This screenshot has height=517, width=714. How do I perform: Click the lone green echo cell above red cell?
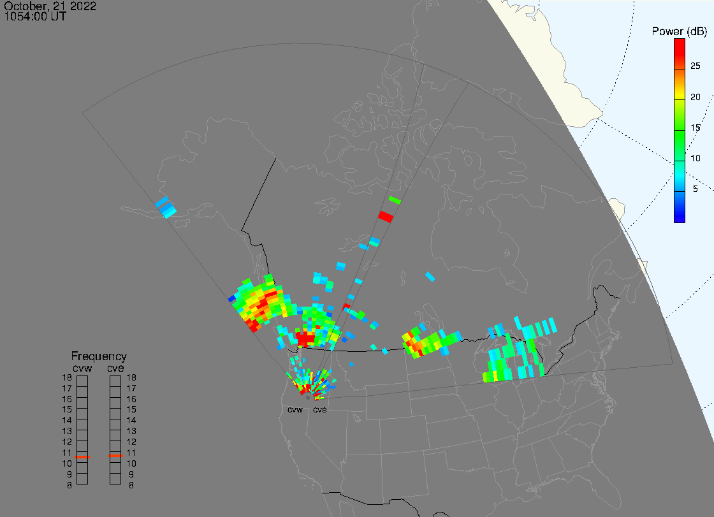[x=395, y=200]
